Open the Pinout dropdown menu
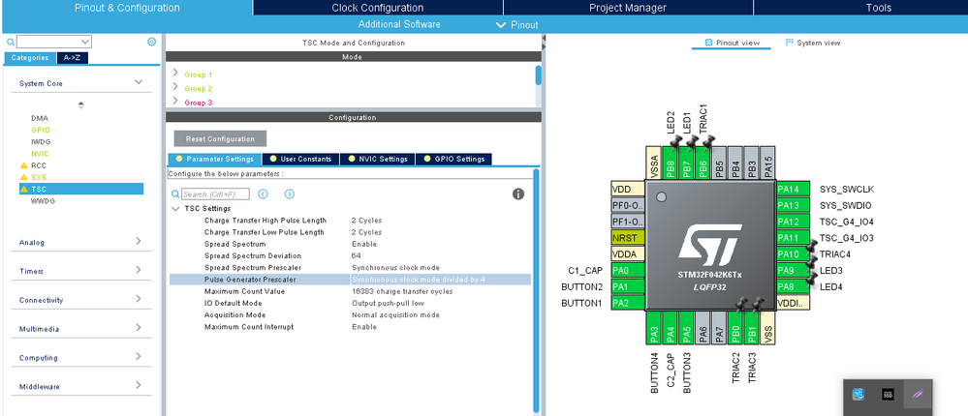Viewport: 968px width, 416px height. (x=517, y=24)
